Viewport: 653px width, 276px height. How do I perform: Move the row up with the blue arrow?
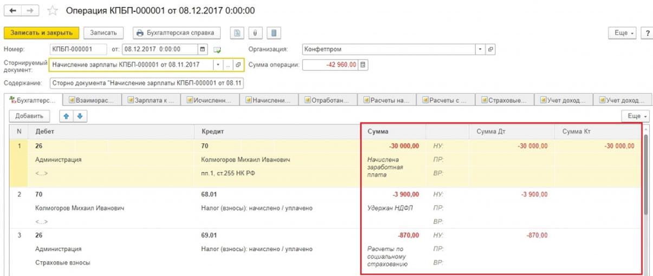tap(66, 116)
